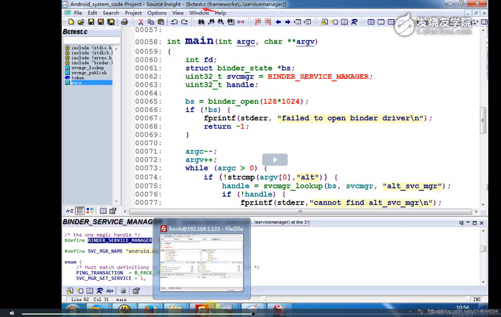Open the Window menu
Screen dimensions: 501x317
[199, 13]
